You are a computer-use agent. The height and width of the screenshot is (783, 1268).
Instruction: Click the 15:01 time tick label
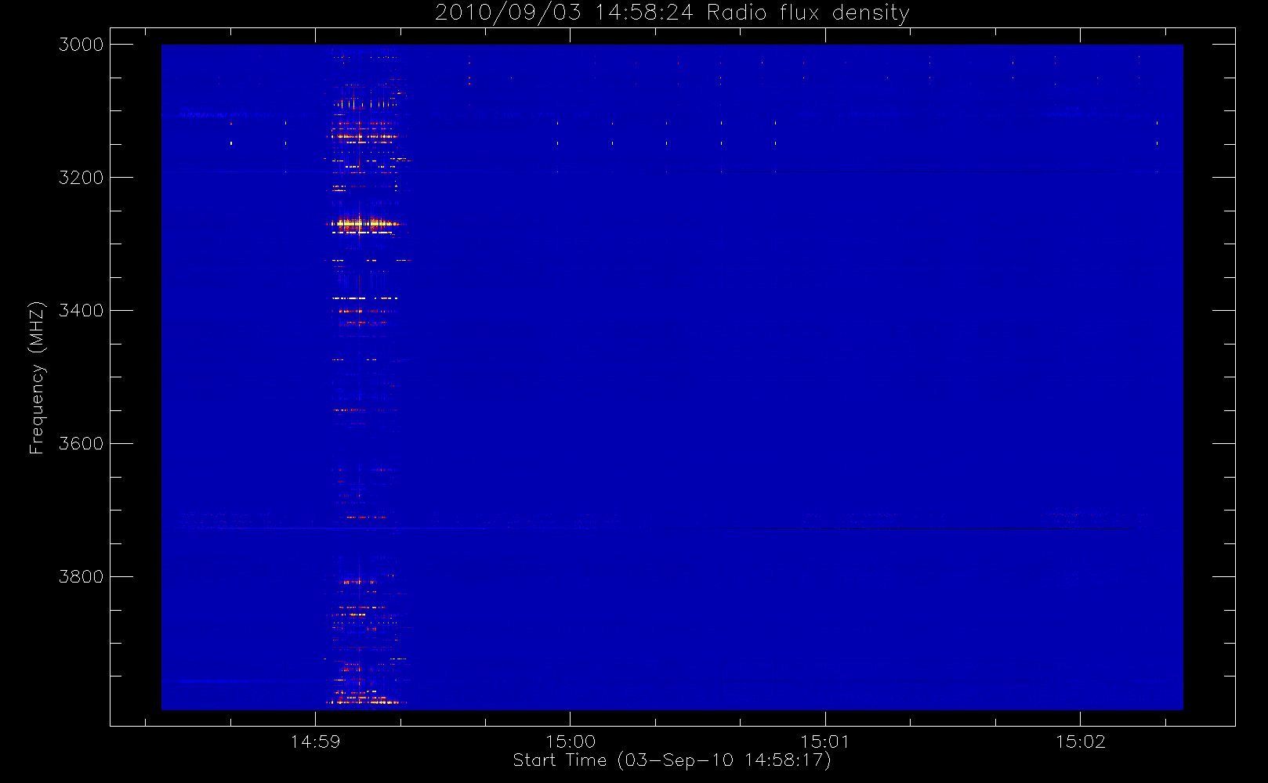pyautogui.click(x=825, y=742)
